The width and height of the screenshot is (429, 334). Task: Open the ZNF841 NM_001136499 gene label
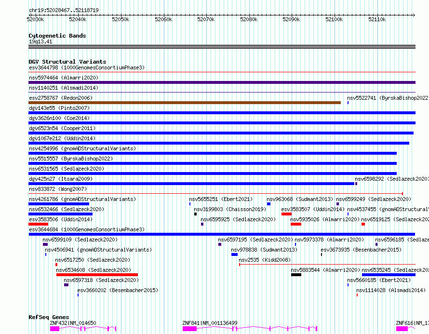click(210, 323)
